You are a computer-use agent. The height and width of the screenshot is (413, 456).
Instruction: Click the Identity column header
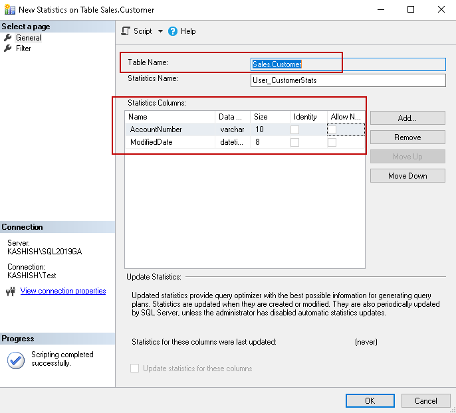pos(309,117)
